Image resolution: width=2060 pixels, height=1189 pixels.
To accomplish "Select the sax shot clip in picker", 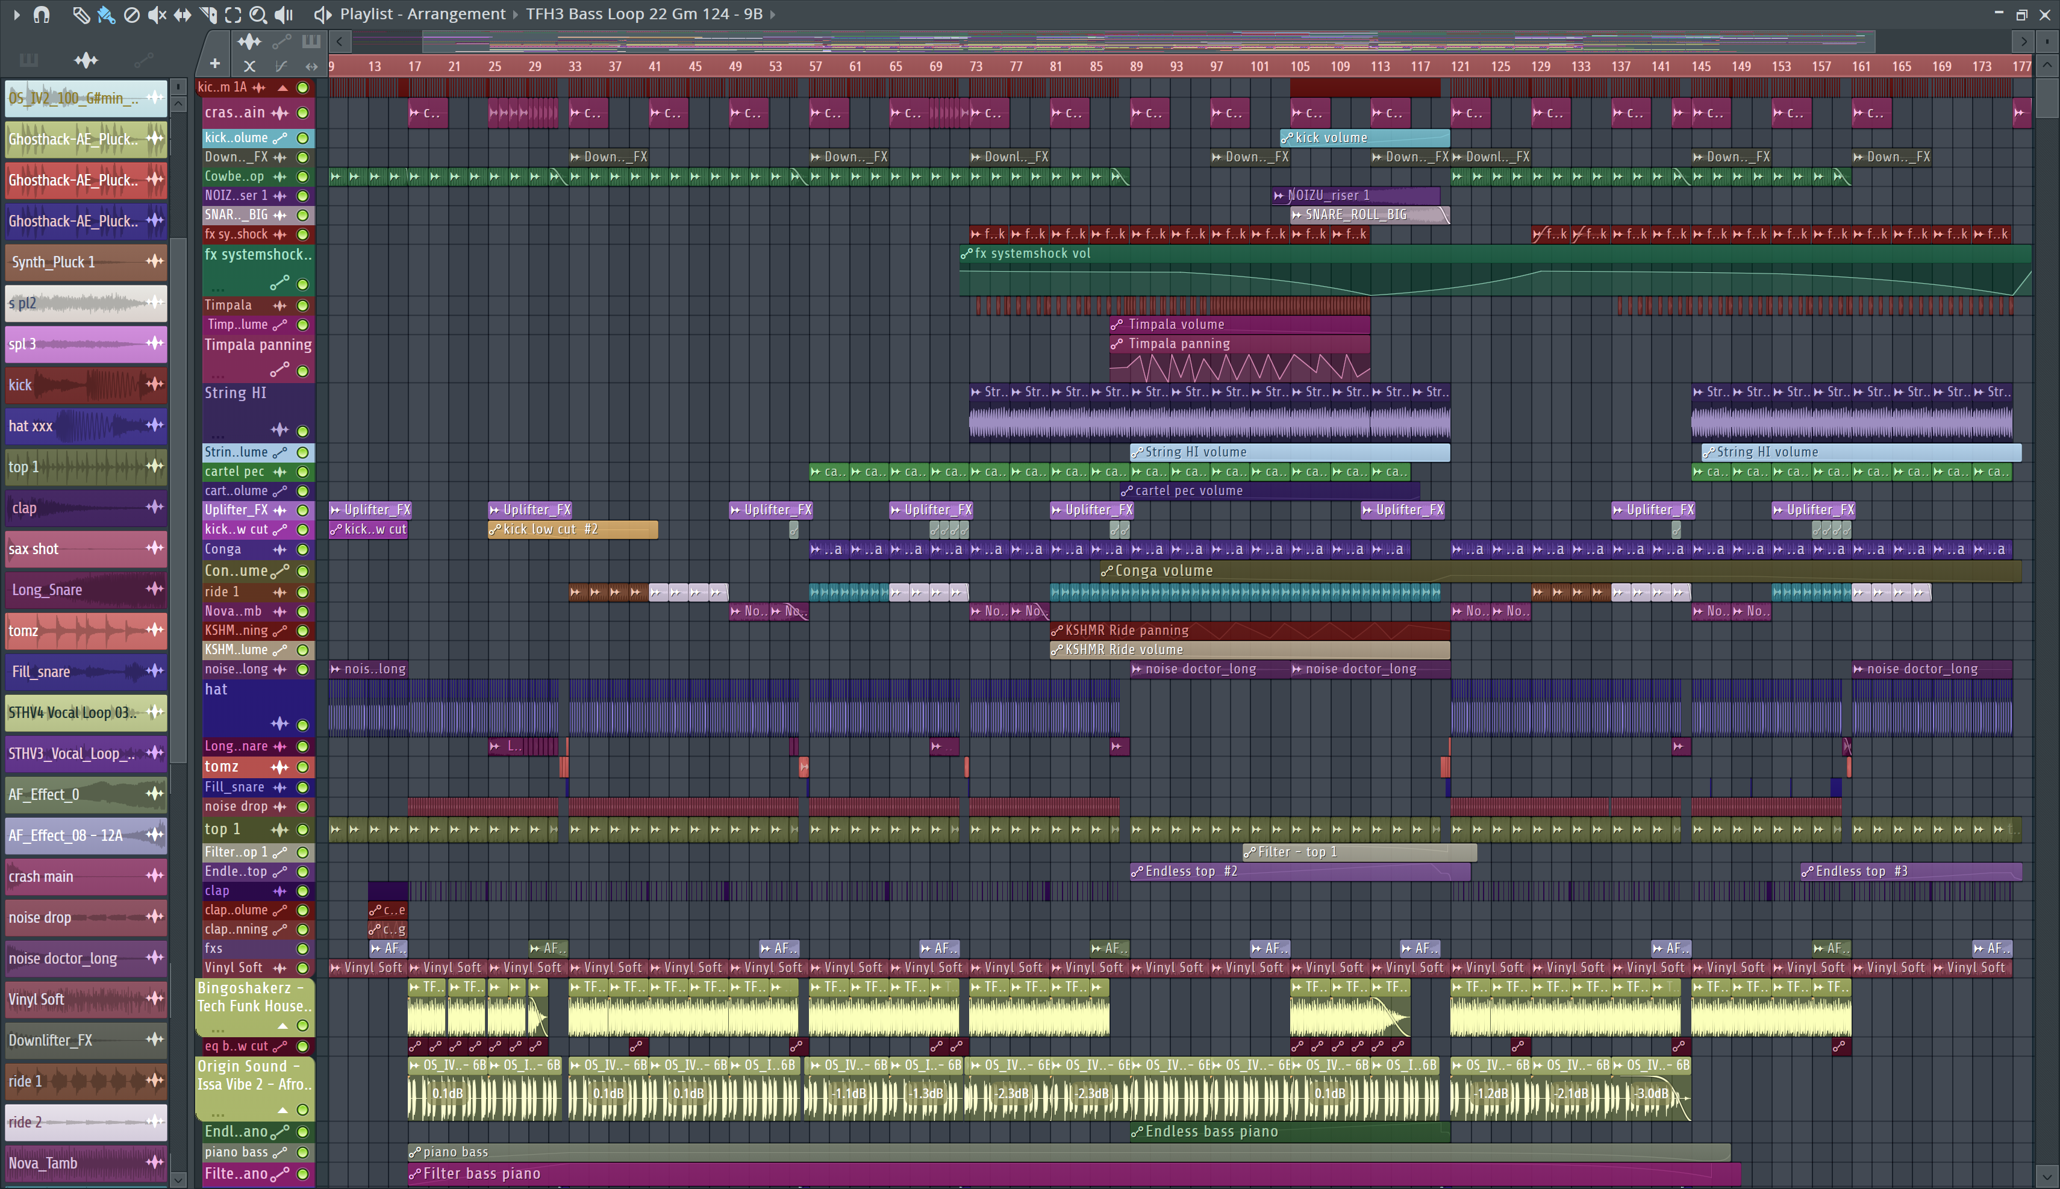I will (x=86, y=549).
